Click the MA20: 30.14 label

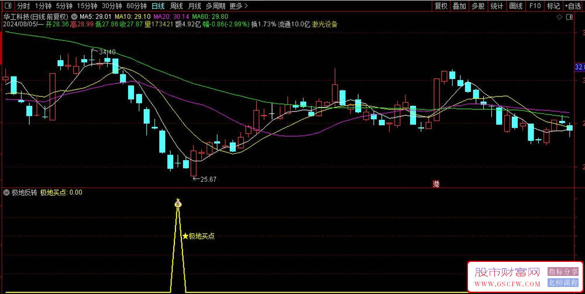[x=171, y=17]
